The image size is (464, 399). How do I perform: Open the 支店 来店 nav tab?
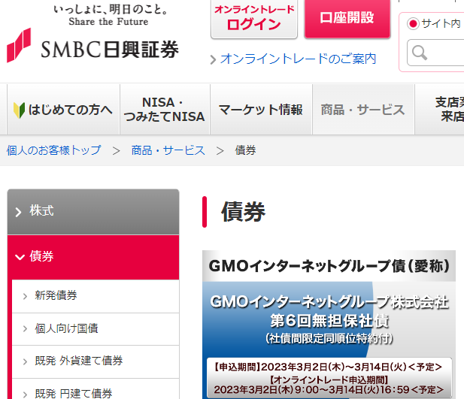[439, 110]
